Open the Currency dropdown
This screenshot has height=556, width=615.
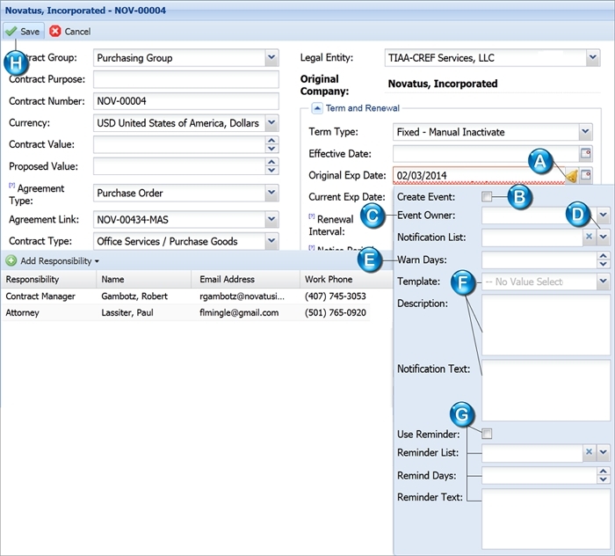point(271,123)
